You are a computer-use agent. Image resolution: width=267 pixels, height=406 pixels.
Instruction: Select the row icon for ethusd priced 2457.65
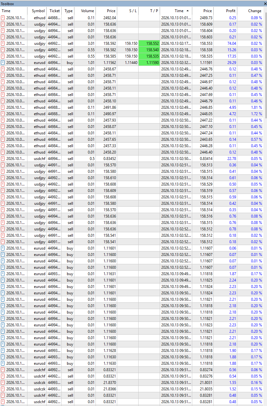click(x=3, y=139)
